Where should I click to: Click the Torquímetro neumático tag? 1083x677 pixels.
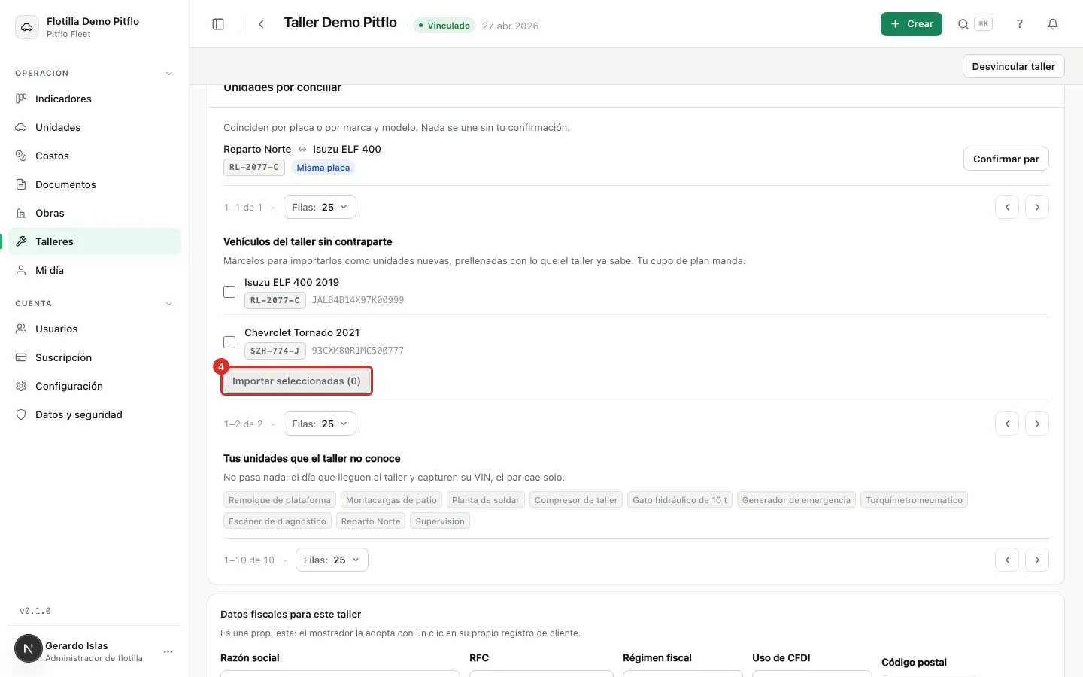914,500
